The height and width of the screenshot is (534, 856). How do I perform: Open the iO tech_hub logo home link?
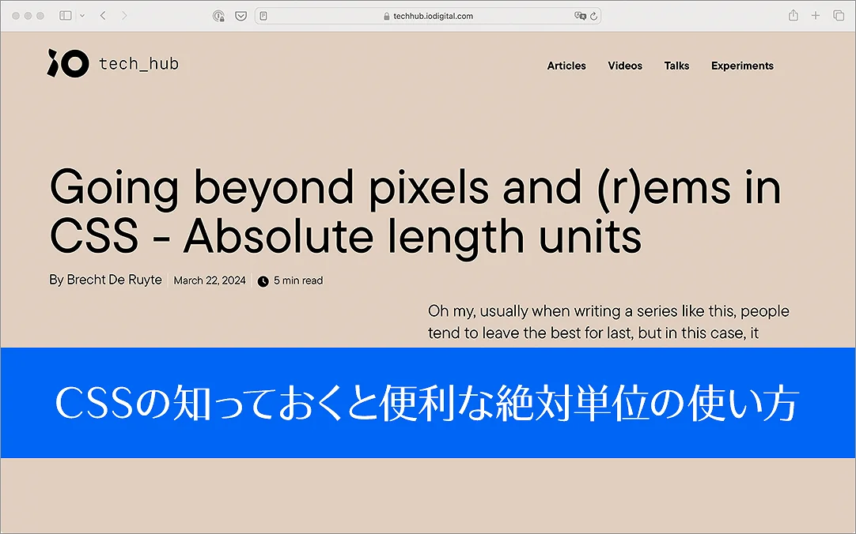tap(113, 63)
